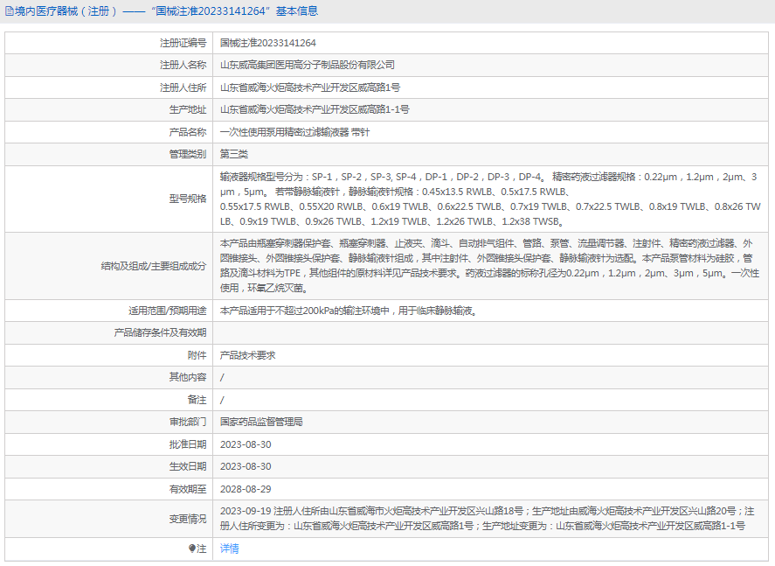
Task: Click the 有效期至 label cell
Action: pos(109,489)
